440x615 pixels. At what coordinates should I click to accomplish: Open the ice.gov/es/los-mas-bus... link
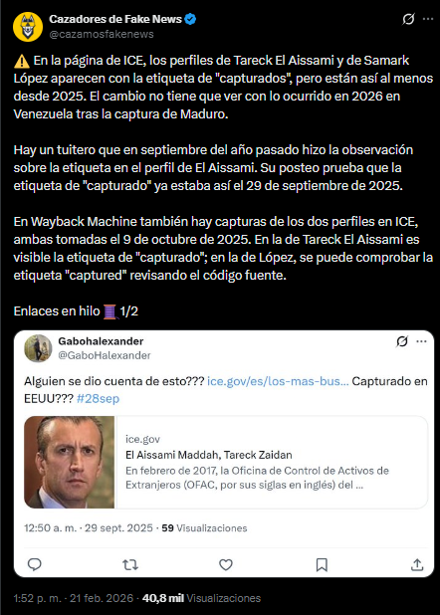pos(278,381)
